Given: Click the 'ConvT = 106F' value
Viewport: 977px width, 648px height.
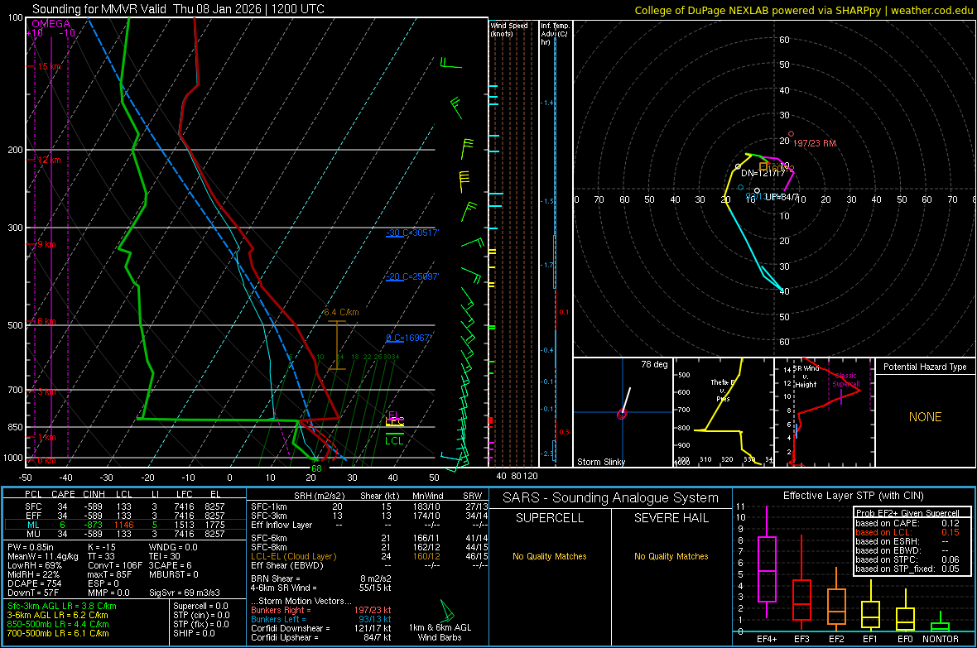Looking at the screenshot, I should 114,565.
